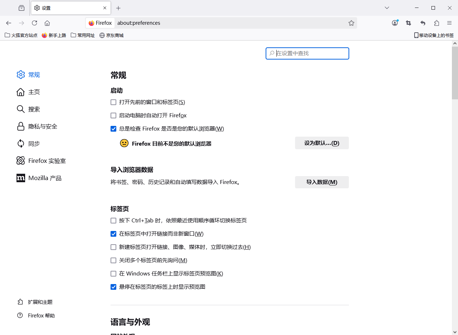Open the hamburger application menu
This screenshot has height=335, width=458.
(449, 23)
